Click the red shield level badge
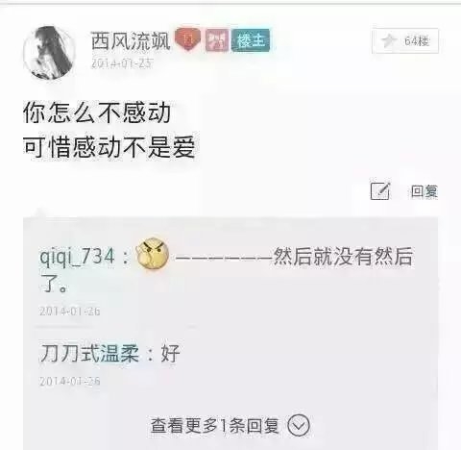Viewport: 461px width, 450px height. point(188,39)
